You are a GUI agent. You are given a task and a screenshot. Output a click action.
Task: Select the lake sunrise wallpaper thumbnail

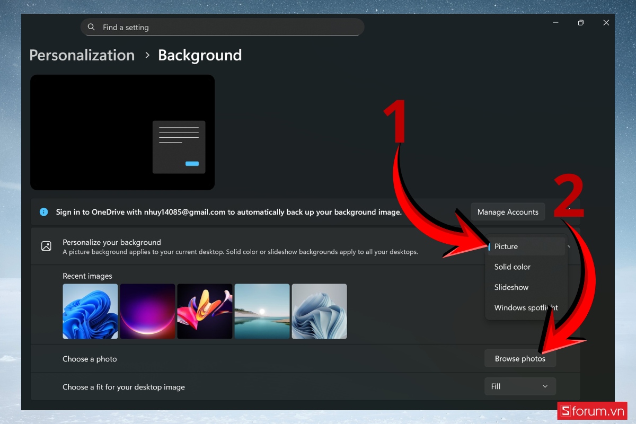point(262,311)
